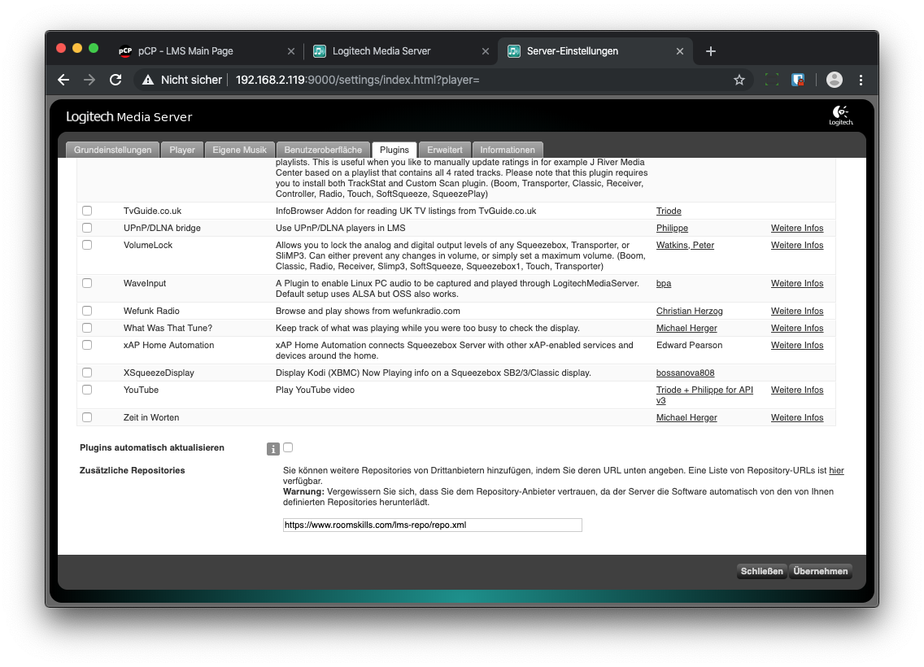Check the What Was That Tune? plugin

(x=87, y=328)
